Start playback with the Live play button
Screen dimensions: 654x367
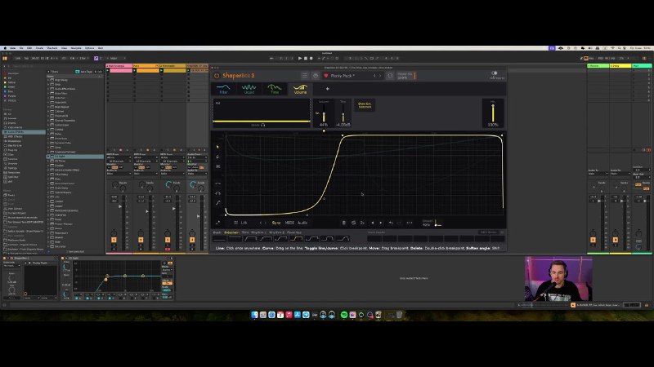[x=300, y=58]
